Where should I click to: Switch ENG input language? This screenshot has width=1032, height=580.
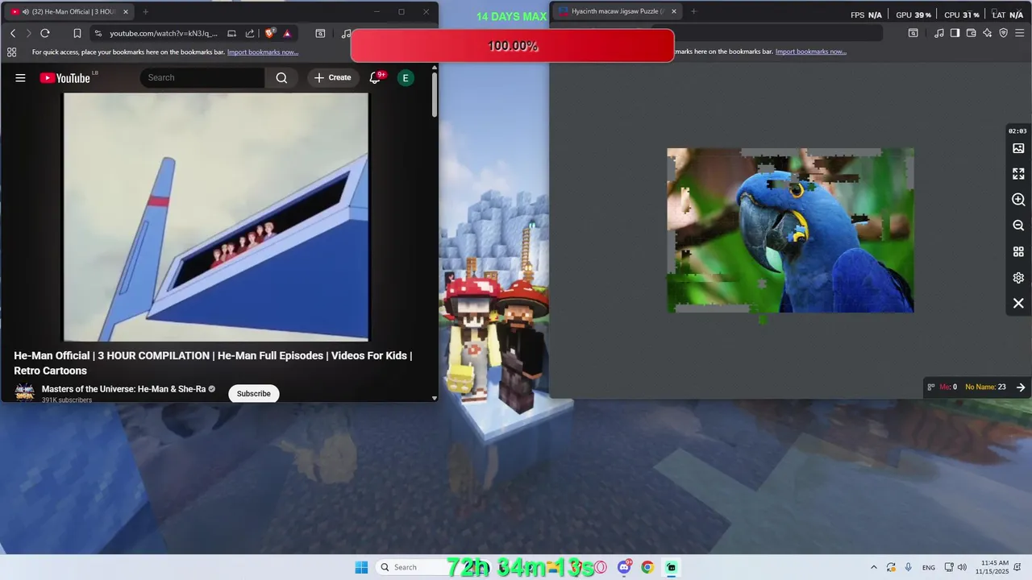coord(929,568)
